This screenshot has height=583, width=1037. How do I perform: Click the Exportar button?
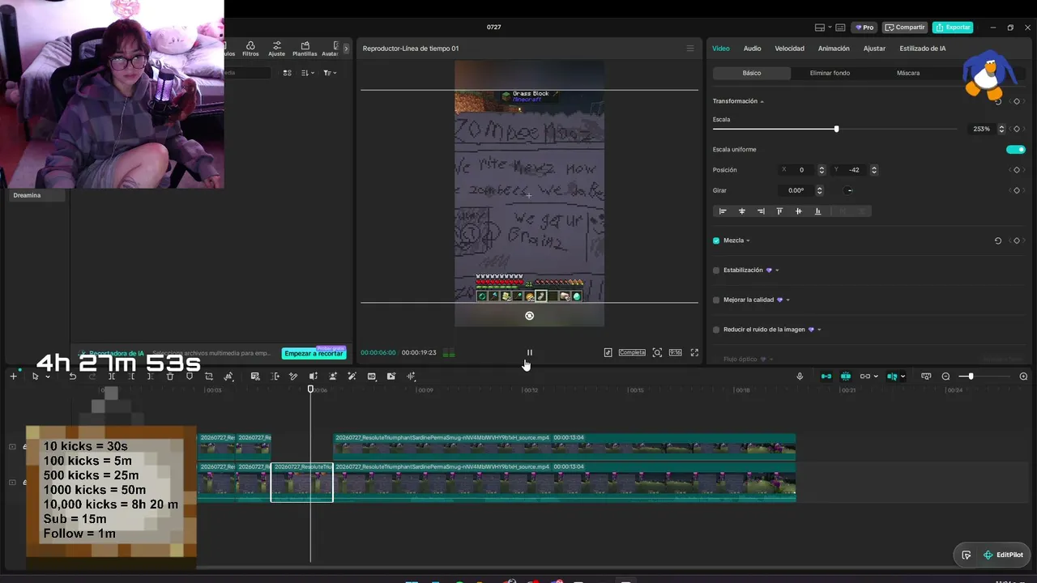point(953,28)
